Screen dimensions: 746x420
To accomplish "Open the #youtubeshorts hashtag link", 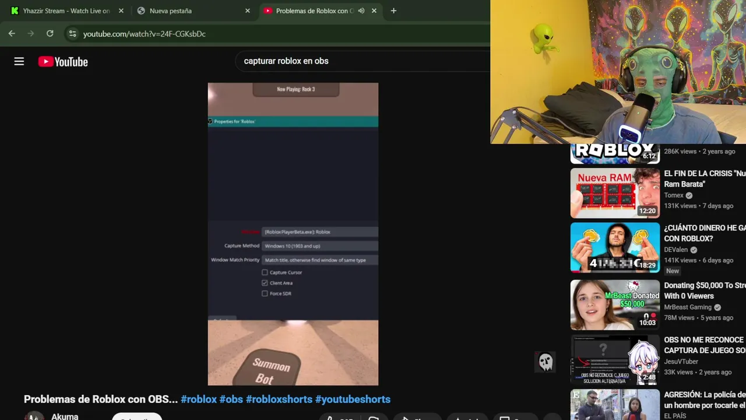I will (353, 400).
